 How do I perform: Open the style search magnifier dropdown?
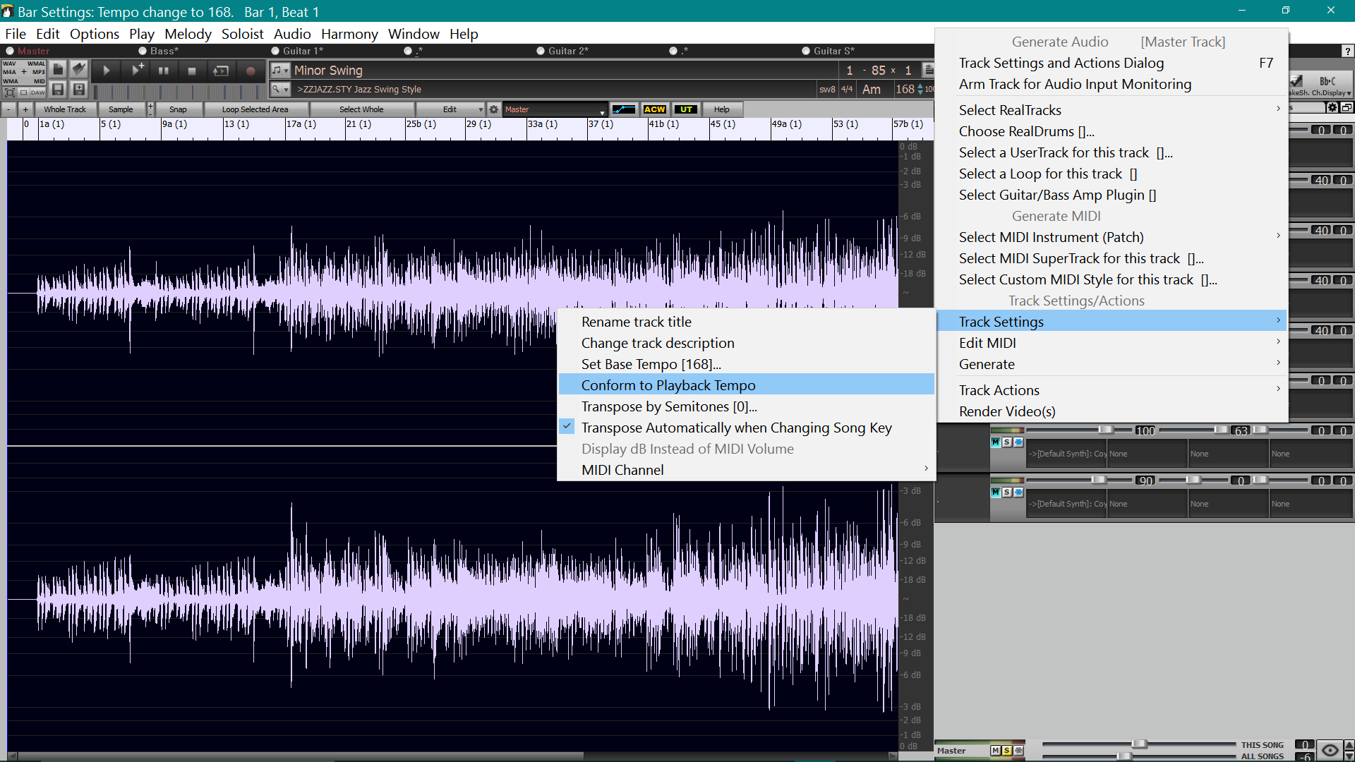pyautogui.click(x=280, y=90)
